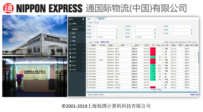Close the 入库客户托单 tab
203x112 pixels.
(105, 19)
